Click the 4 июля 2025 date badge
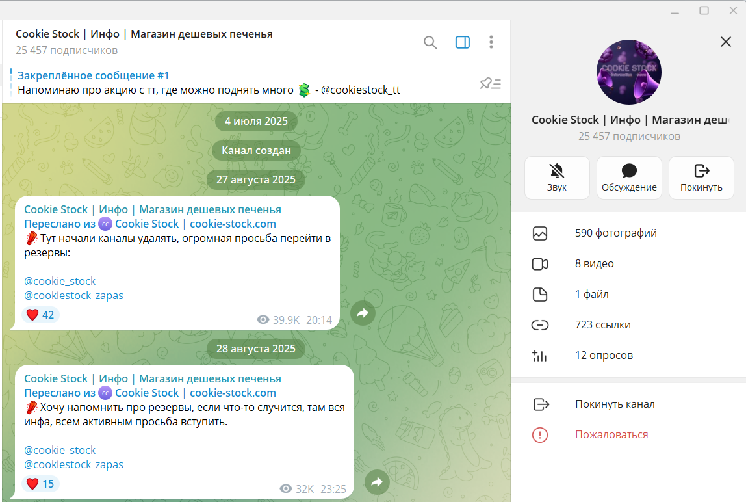The width and height of the screenshot is (746, 502). [x=256, y=121]
